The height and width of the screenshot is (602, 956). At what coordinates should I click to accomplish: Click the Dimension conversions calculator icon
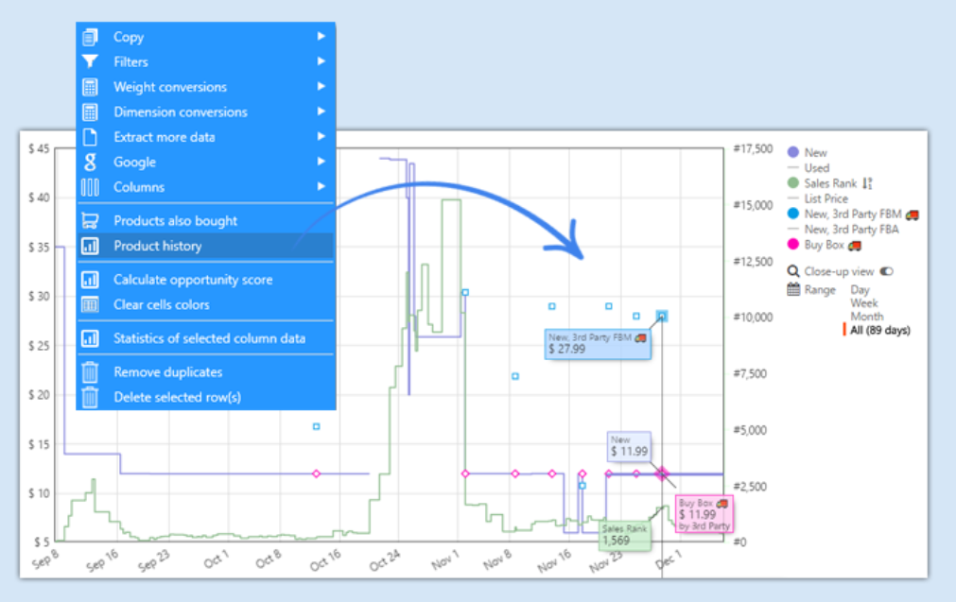90,112
